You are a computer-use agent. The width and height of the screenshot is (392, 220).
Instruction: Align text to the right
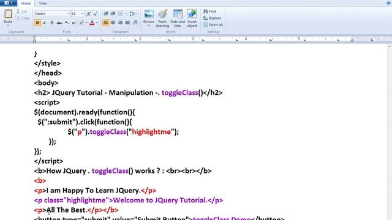pyautogui.click(x=120, y=23)
